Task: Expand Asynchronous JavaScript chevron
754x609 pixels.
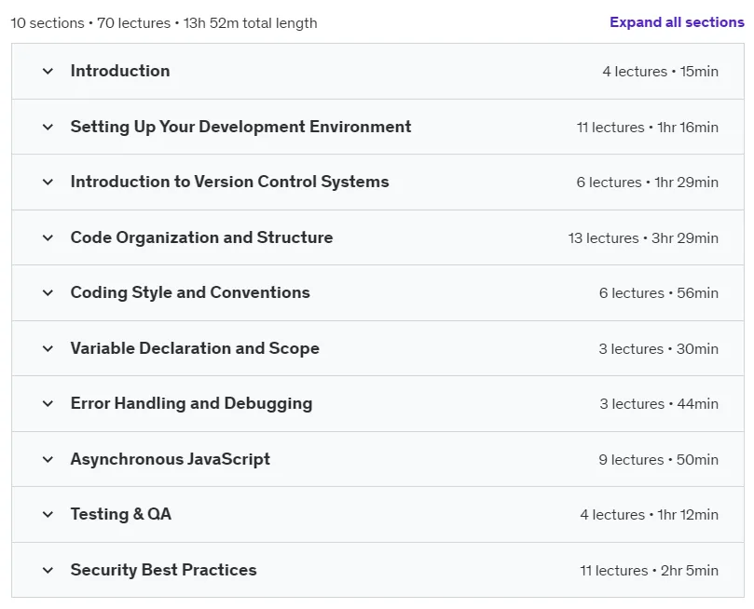Action: [48, 460]
